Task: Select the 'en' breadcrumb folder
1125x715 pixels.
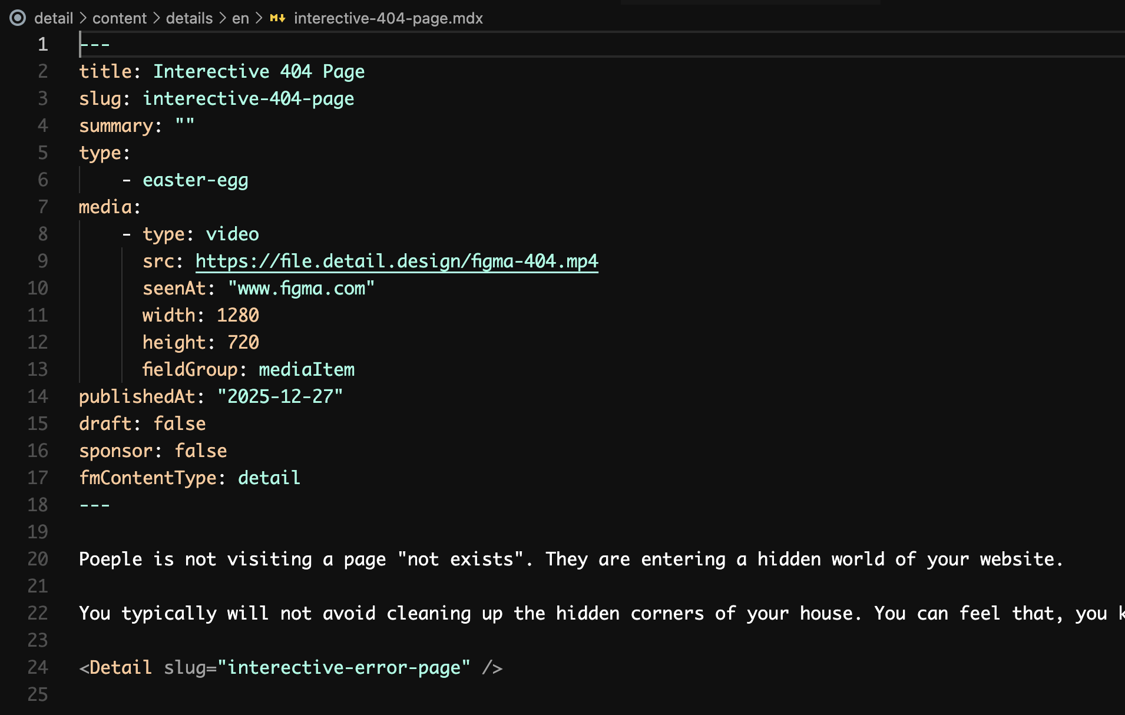Action: click(240, 18)
